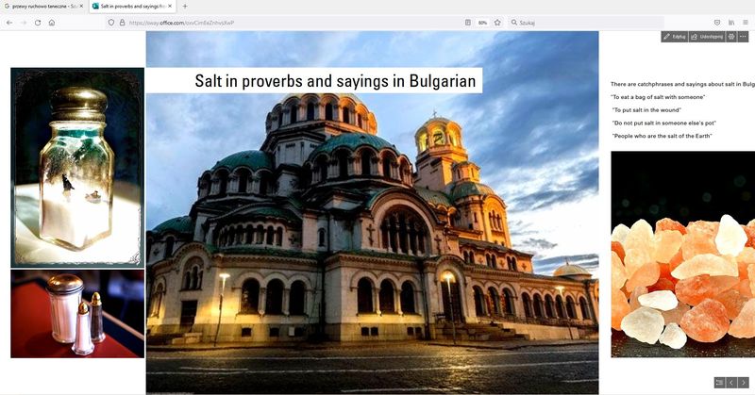Close the 'Salt in proverbs and sayings' tab
The image size is (755, 395).
pos(170,7)
